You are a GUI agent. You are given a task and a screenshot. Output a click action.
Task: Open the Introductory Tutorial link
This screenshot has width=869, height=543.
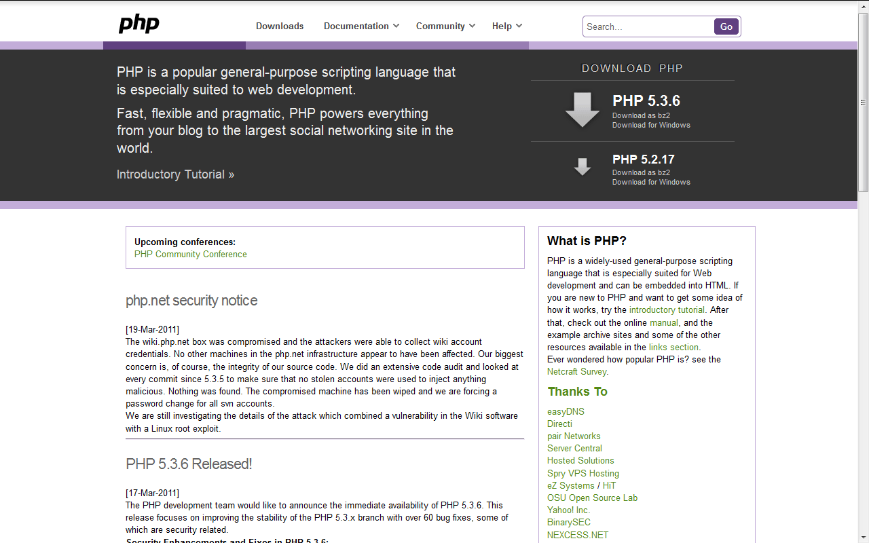[x=175, y=174]
